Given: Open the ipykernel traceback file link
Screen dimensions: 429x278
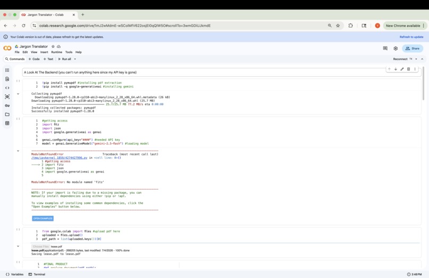Looking at the screenshot, I should tap(59, 158).
